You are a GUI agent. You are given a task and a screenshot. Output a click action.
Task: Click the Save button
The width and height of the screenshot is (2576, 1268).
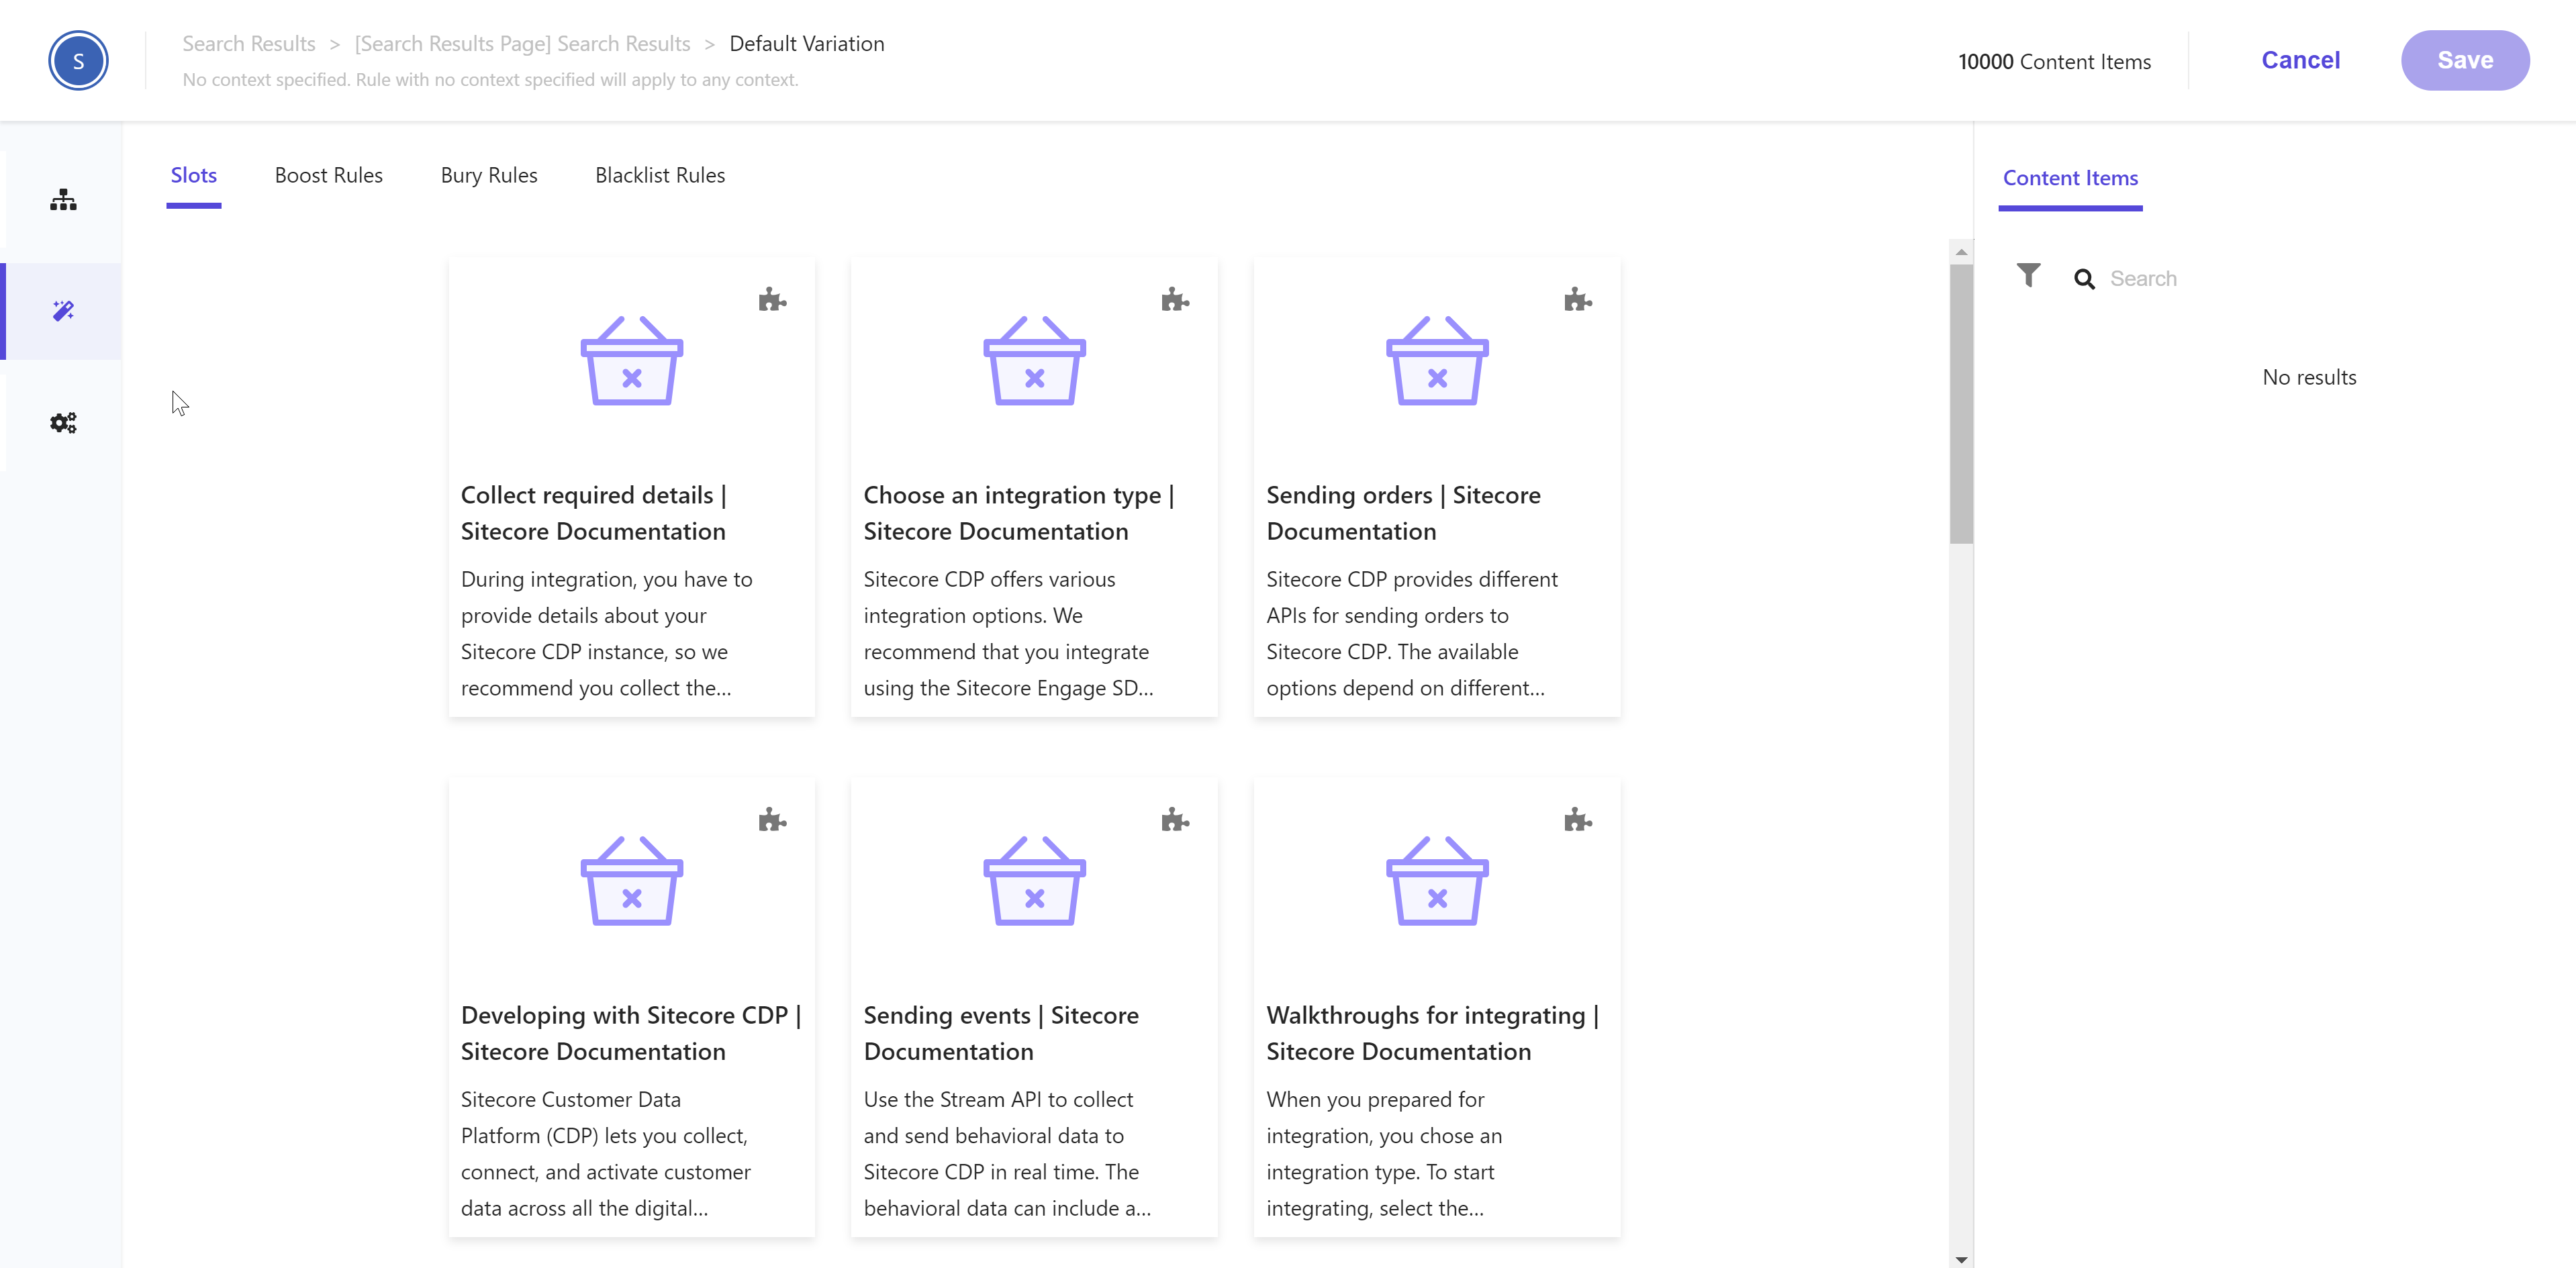click(x=2465, y=60)
